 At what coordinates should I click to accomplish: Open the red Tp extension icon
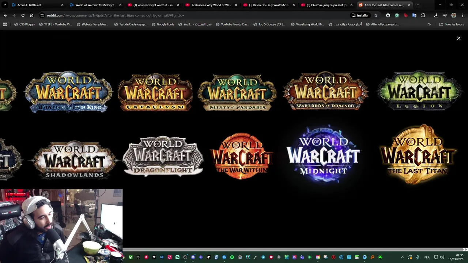tap(405, 15)
